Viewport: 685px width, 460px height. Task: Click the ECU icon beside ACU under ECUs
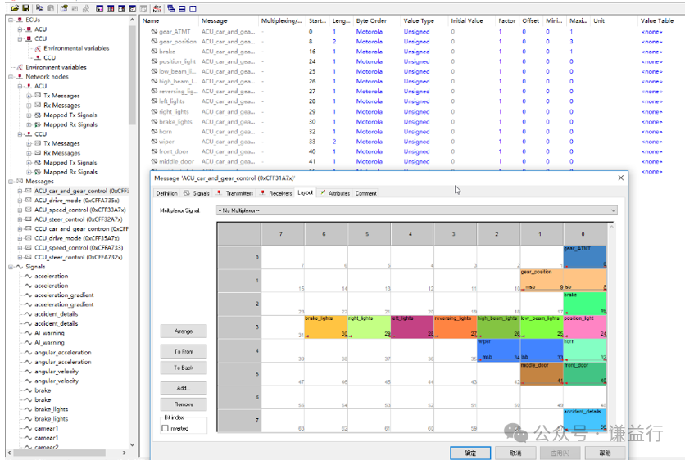[x=29, y=29]
